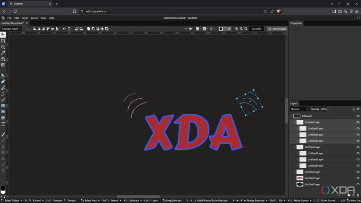Collapse the Artboard layer tree

291,116
